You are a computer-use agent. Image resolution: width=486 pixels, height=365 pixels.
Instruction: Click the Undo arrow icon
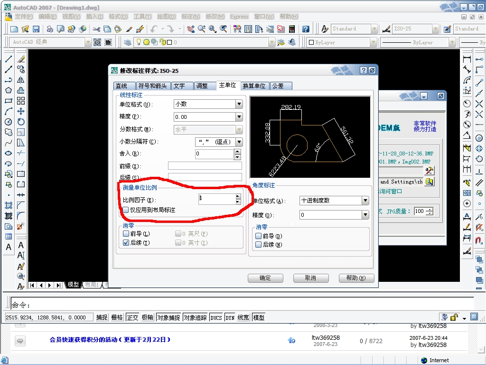154,29
